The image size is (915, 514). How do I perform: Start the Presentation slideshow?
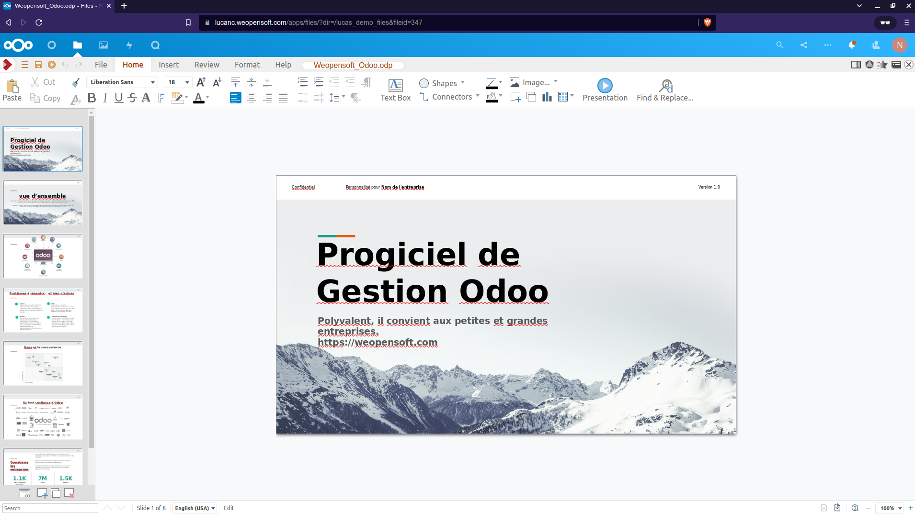605,90
